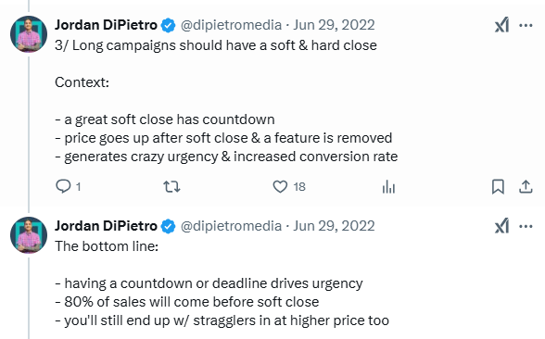
Task: View analytics for the first tweet
Action: point(388,187)
